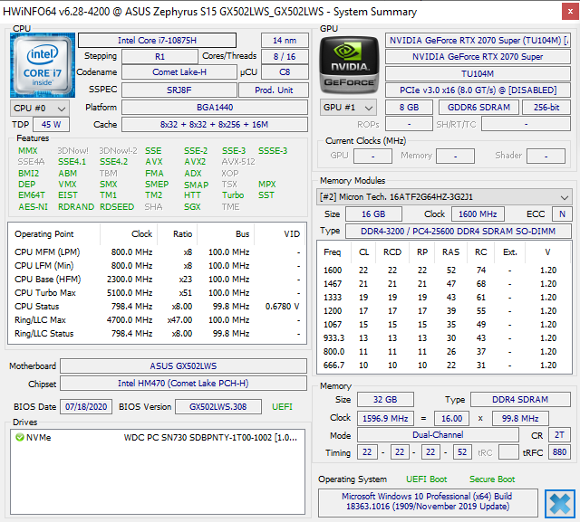Open the GPU #1 selector dropdown
Screen dimensions: 580x522
coord(348,108)
